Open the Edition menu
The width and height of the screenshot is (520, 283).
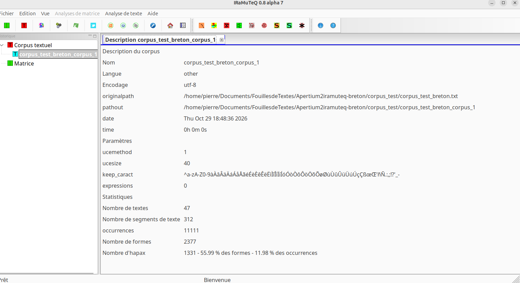[x=27, y=14]
